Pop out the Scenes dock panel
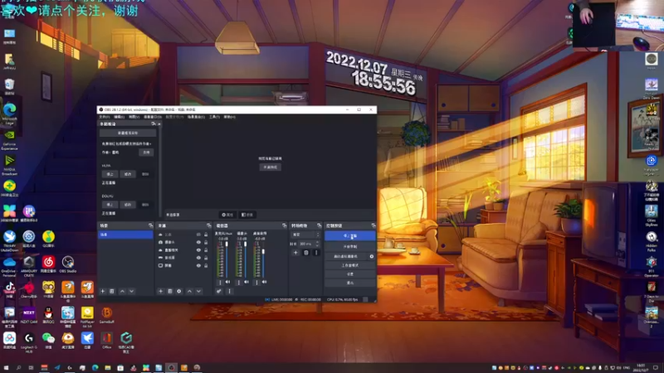The height and width of the screenshot is (373, 664). (150, 225)
